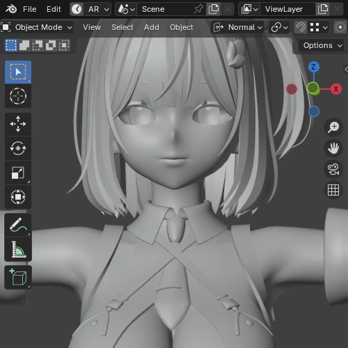This screenshot has width=348, height=348.
Task: Set selection mode to extend
Action: [x=24, y=45]
